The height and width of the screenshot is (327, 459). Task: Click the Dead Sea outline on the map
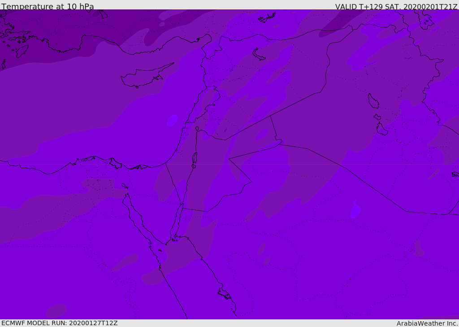(195, 158)
